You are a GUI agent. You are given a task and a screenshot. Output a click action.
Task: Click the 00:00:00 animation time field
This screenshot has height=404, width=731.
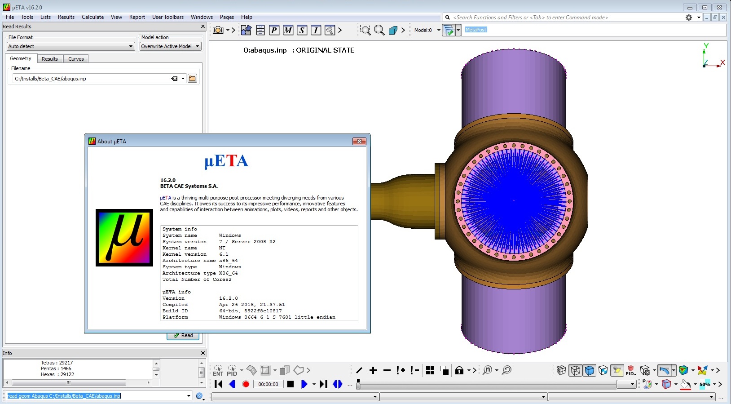point(268,384)
